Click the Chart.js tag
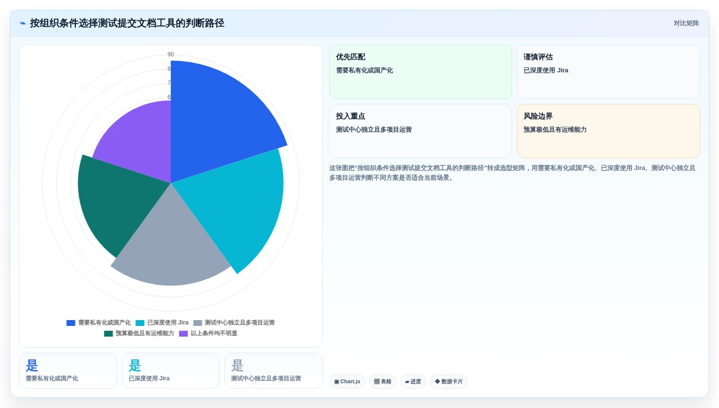Screen dimensions: 719x408 point(347,382)
